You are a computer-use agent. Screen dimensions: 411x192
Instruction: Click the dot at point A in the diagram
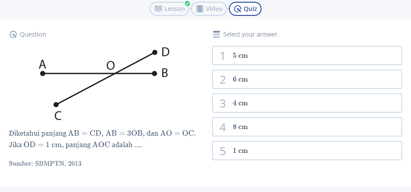coord(43,74)
